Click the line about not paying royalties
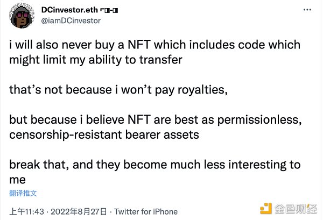 [118, 90]
